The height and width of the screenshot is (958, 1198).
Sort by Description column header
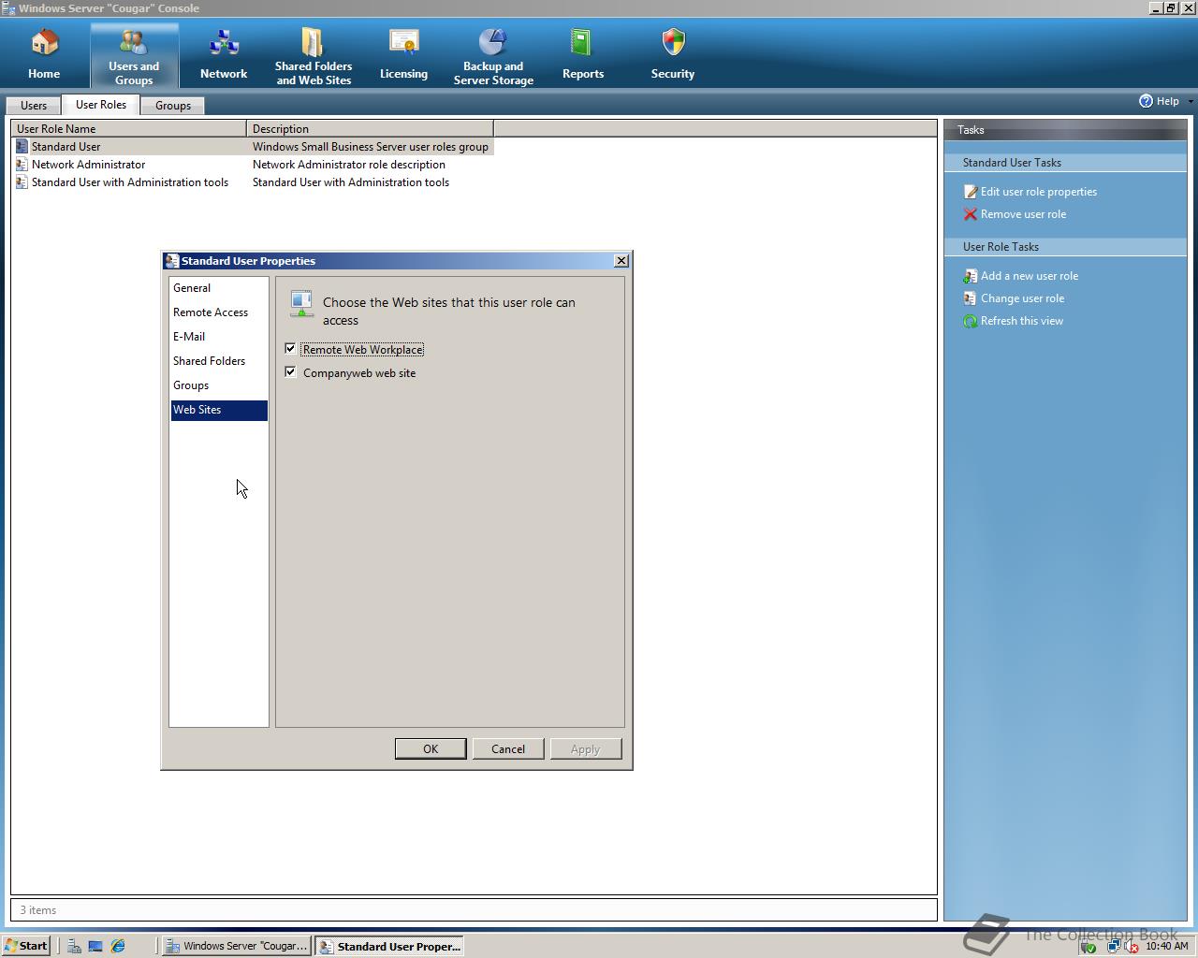click(x=370, y=129)
